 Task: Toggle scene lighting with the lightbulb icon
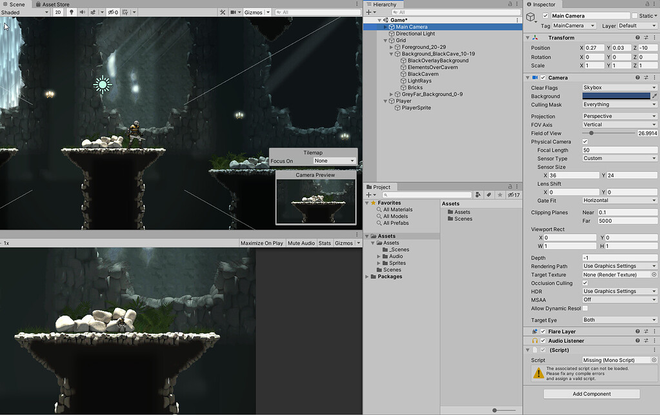point(72,12)
